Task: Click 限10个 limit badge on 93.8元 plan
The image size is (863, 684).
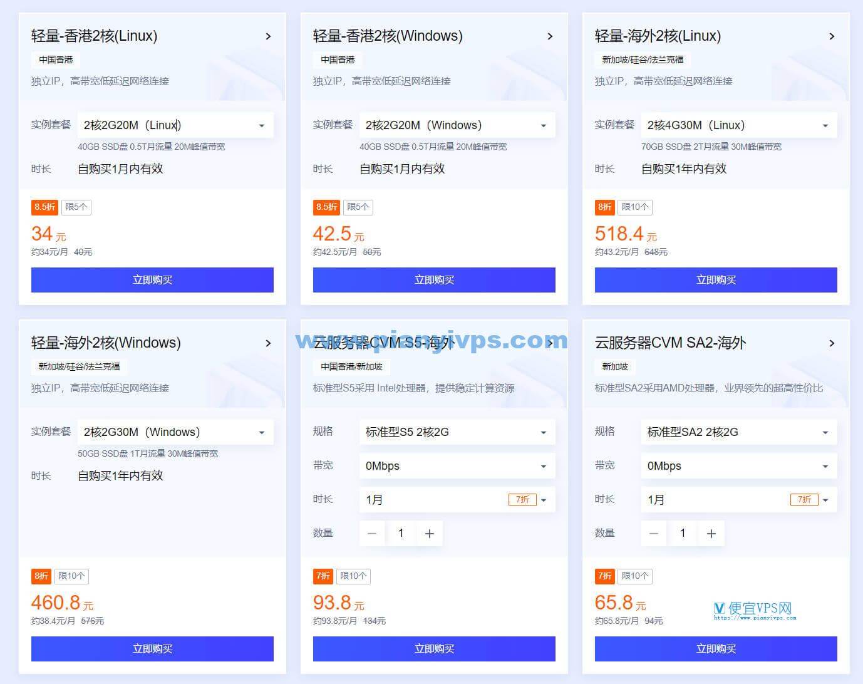Action: (353, 576)
